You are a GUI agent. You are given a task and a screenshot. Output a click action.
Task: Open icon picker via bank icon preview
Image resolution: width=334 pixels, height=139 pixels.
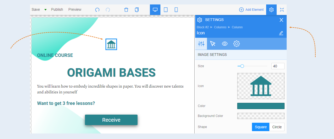[261, 86]
